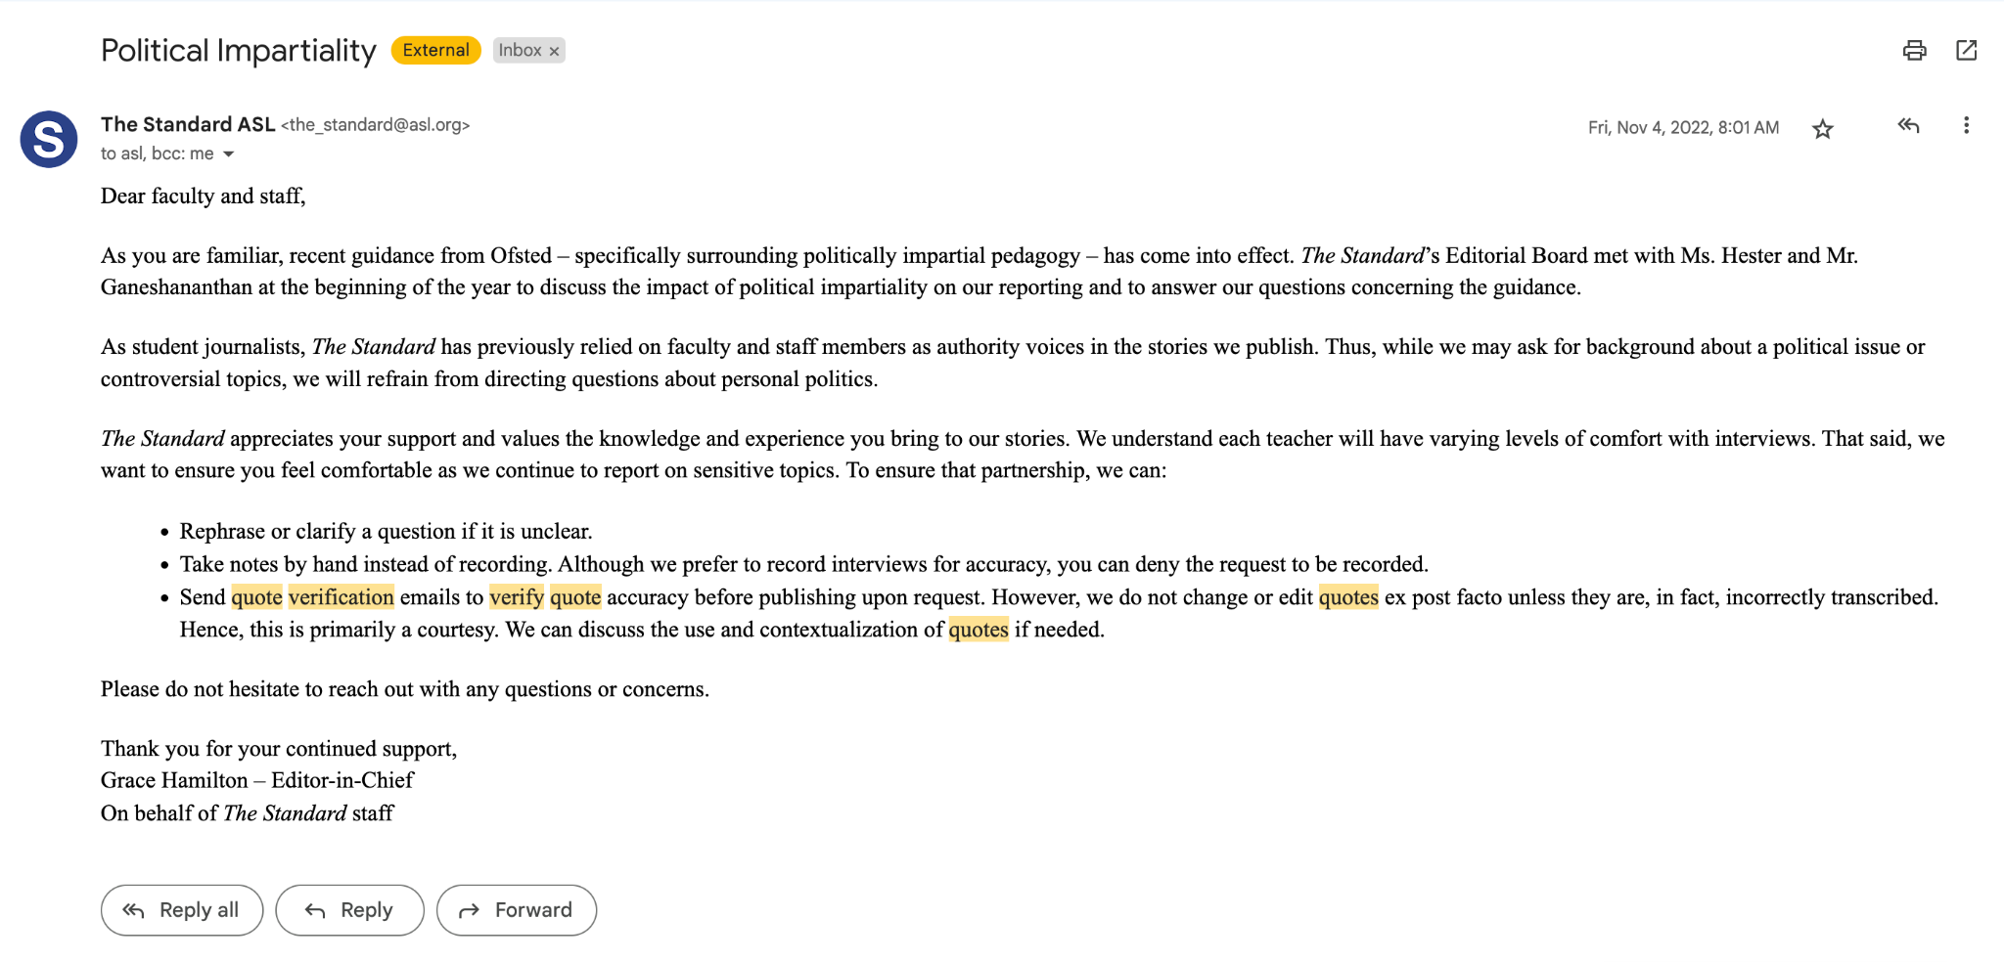
Task: Click the highlighted word verify
Action: tap(517, 597)
